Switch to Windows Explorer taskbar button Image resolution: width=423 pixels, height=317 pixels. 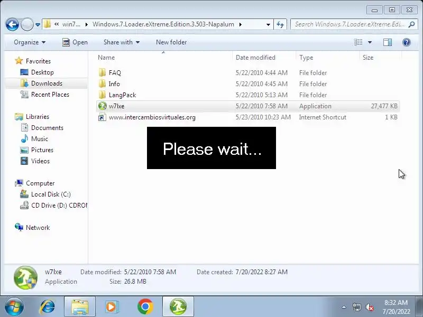80,306
